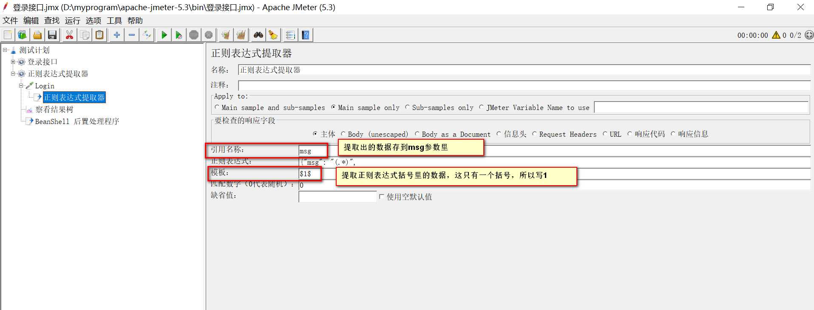This screenshot has width=814, height=310.
Task: Click the Stop test icon
Action: tap(194, 35)
